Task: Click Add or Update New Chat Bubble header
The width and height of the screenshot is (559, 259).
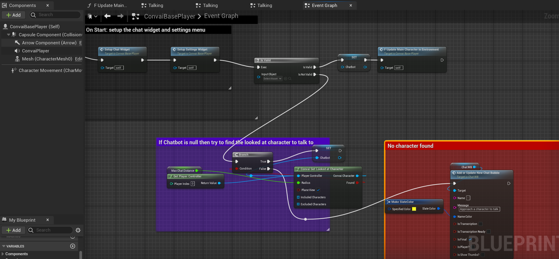Action: click(482, 174)
